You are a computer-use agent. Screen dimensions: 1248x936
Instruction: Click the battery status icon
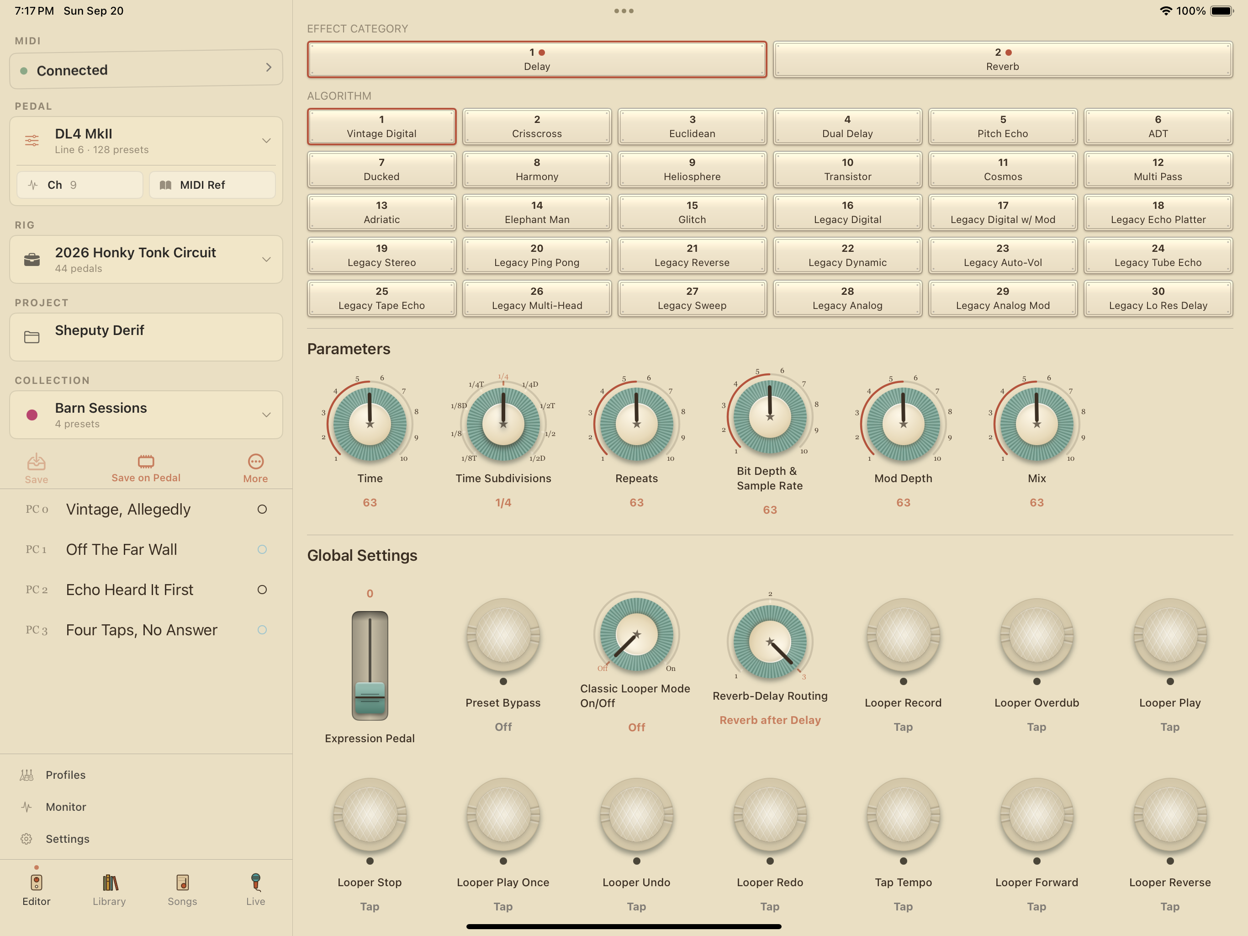(x=1222, y=11)
